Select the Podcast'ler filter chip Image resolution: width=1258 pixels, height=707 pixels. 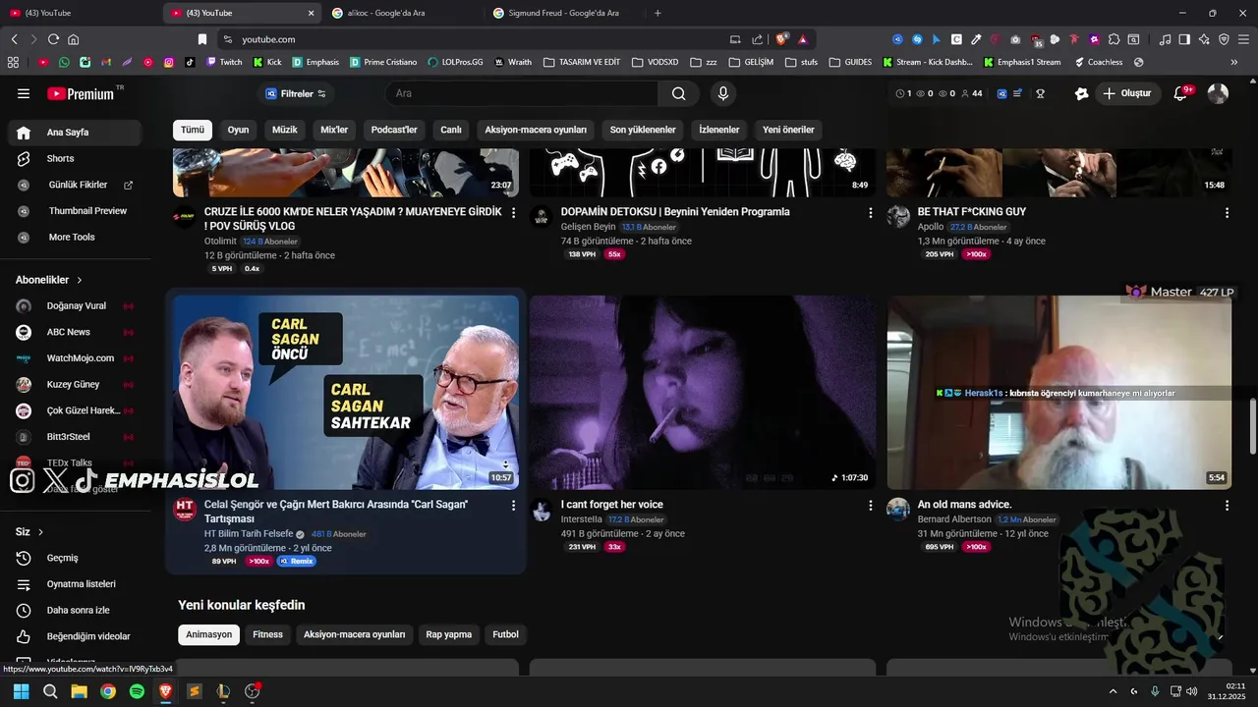[x=394, y=130]
